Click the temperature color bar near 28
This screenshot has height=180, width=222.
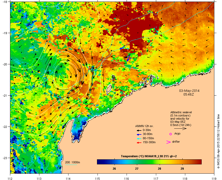[x=160, y=162]
